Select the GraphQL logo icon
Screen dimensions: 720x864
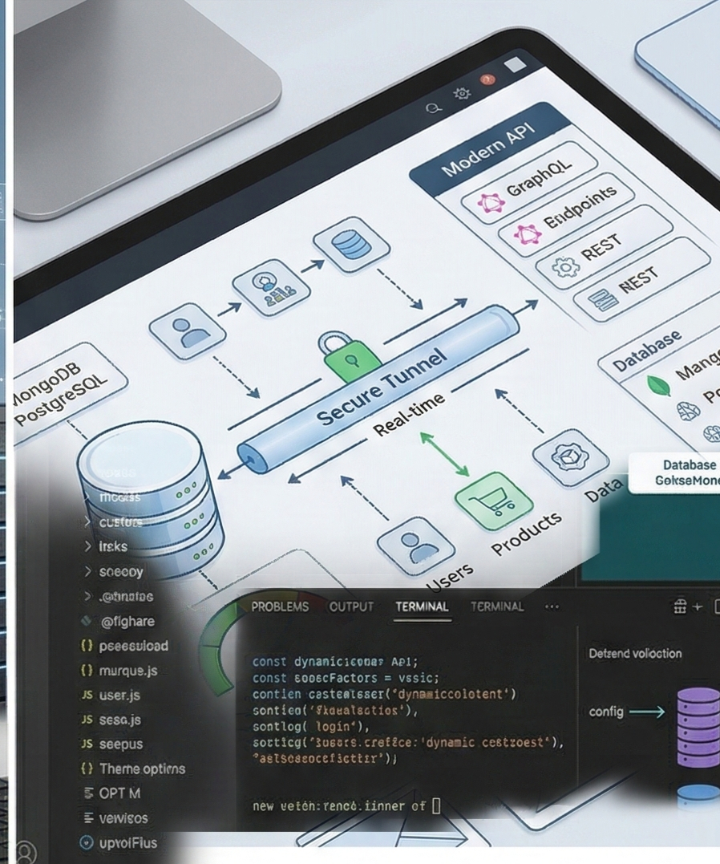coord(490,204)
